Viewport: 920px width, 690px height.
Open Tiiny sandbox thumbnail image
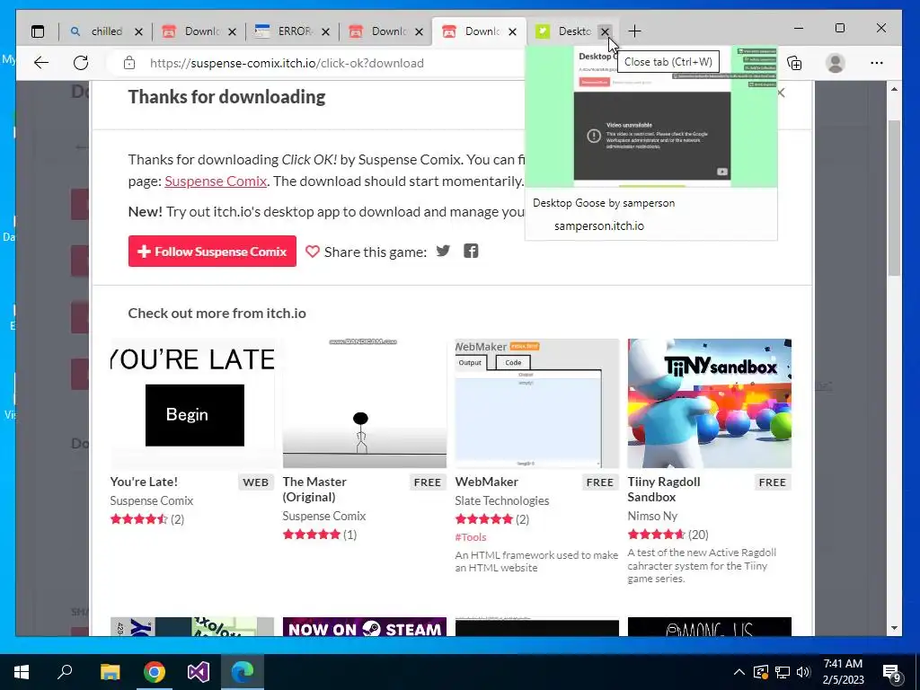pyautogui.click(x=710, y=403)
